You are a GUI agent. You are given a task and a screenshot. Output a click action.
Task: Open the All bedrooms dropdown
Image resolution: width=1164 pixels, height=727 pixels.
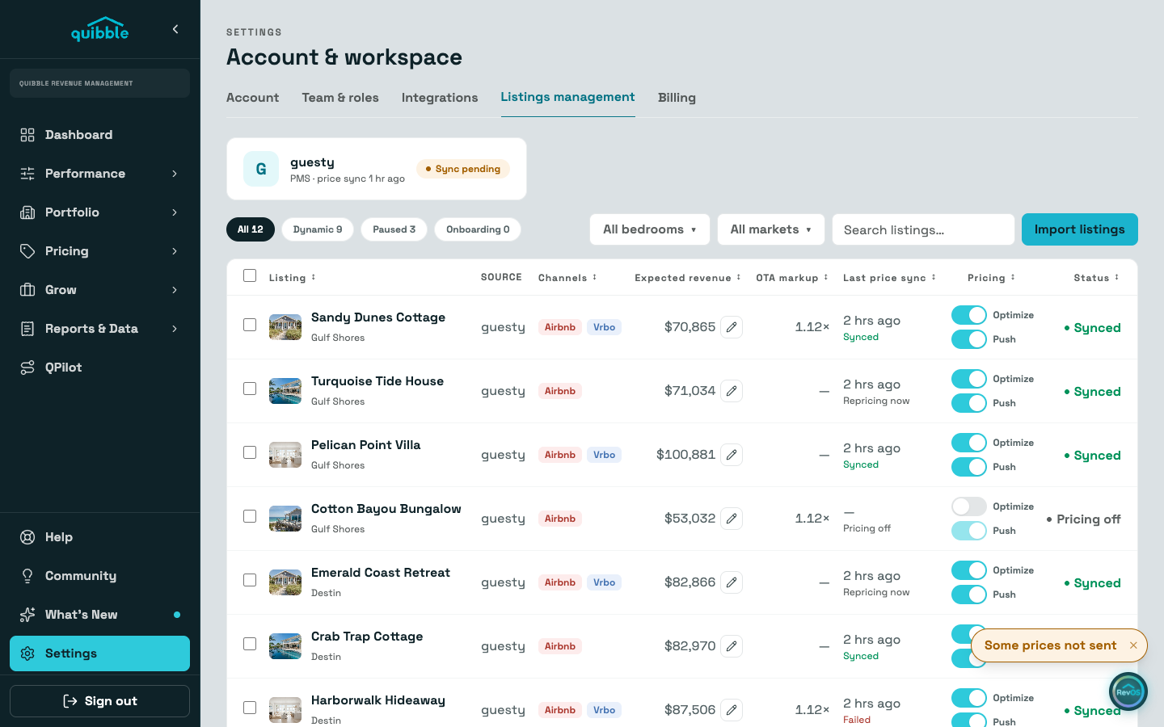(650, 229)
